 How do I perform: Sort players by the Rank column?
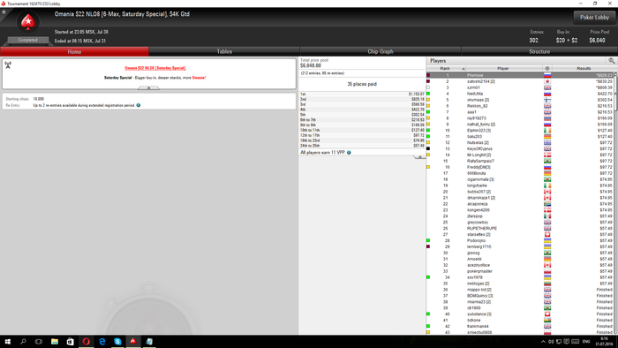[446, 69]
